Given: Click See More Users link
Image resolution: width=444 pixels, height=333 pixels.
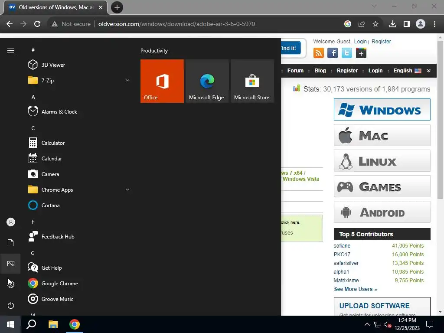Looking at the screenshot, I should coord(356,289).
